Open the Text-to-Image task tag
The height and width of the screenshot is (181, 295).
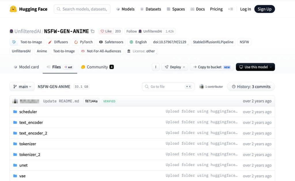point(27,42)
